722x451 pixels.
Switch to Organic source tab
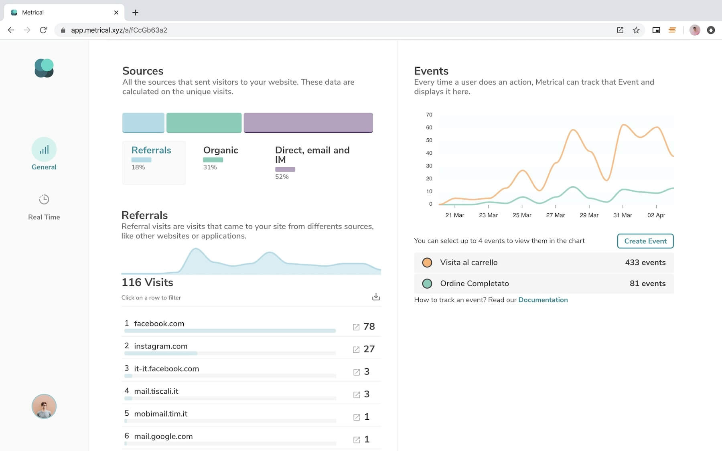point(221,150)
